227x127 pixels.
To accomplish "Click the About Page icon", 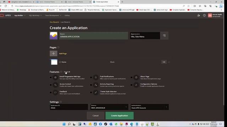I will click(136, 78).
